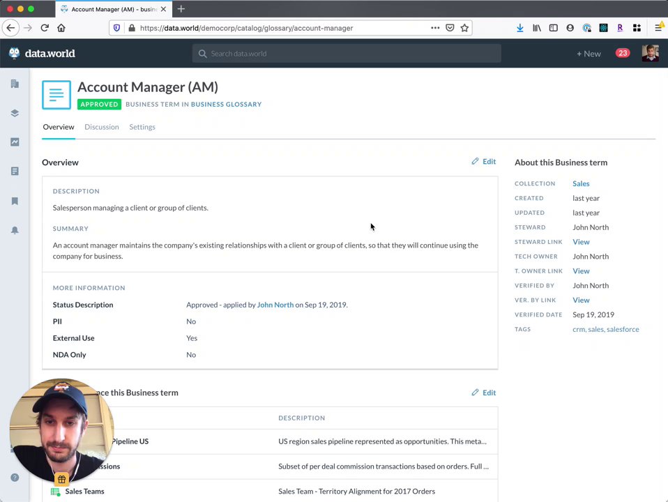Click the webcam video bubble
Screen dimensions: 668x502
(62, 430)
